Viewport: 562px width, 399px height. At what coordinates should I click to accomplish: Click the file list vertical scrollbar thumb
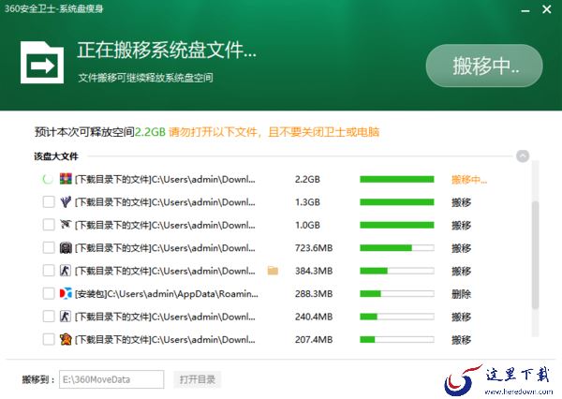pyautogui.click(x=535, y=255)
